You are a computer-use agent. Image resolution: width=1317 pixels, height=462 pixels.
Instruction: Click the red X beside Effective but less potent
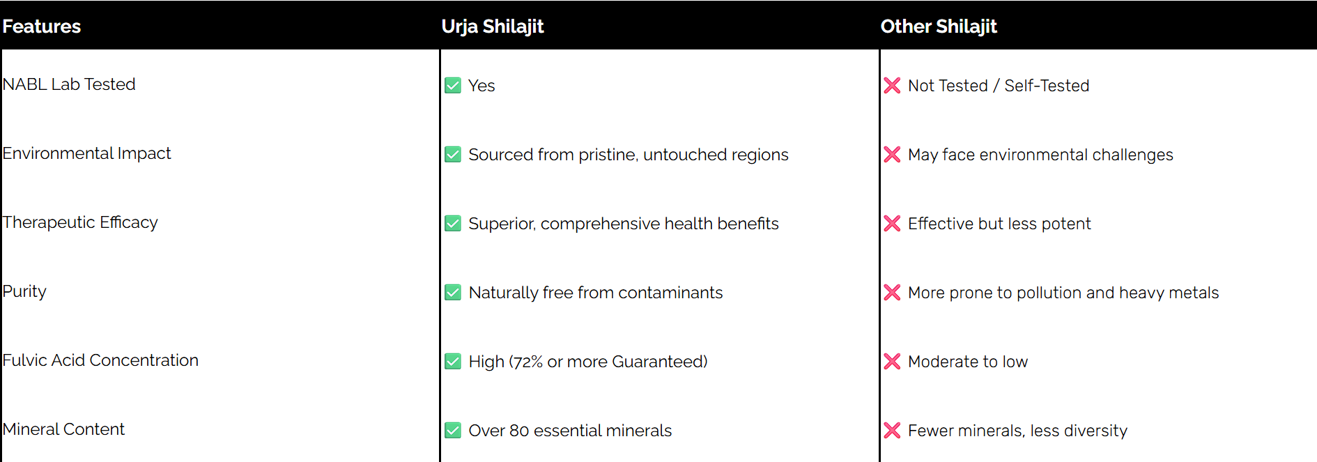tap(892, 224)
